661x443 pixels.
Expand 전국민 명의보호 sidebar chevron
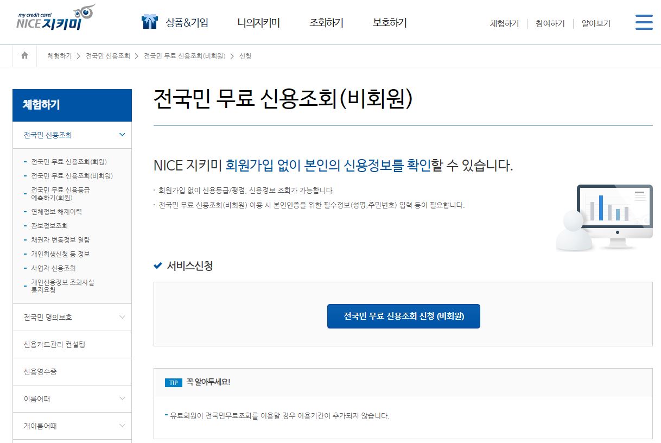[122, 317]
